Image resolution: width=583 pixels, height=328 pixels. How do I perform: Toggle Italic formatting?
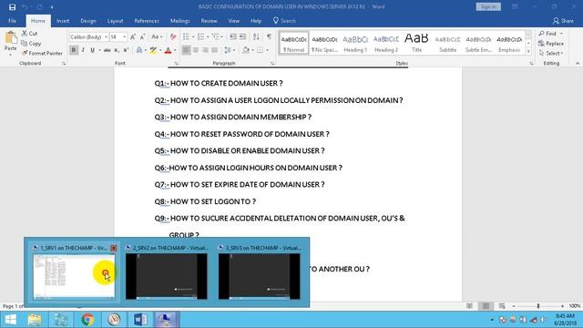83,50
